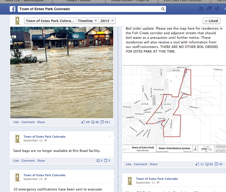Image resolution: width=226 pixels, height=192 pixels.
Task: Open the friend requests icon
Action: pos(201,9)
